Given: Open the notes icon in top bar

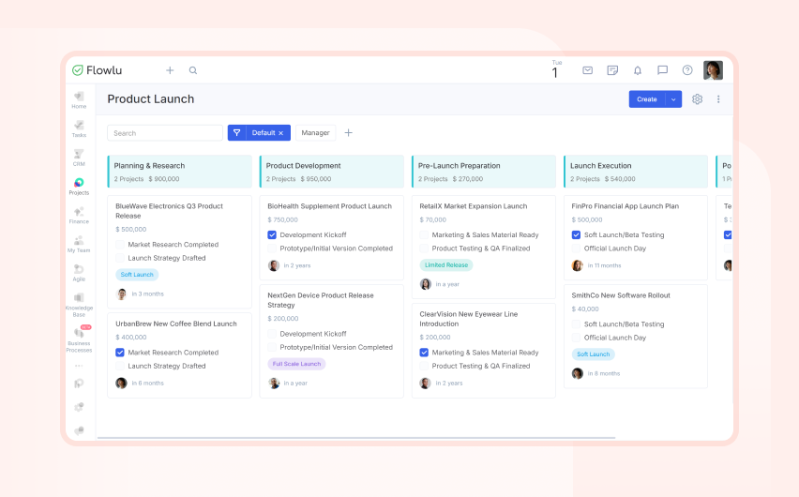Looking at the screenshot, I should (x=612, y=70).
